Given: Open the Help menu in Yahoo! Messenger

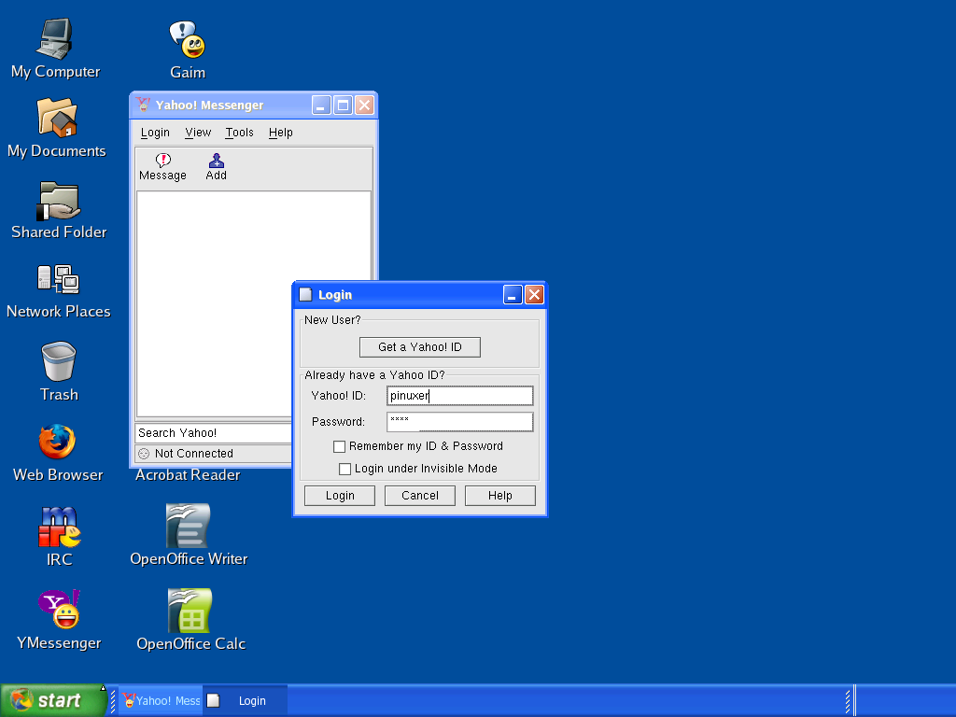Looking at the screenshot, I should tap(281, 133).
